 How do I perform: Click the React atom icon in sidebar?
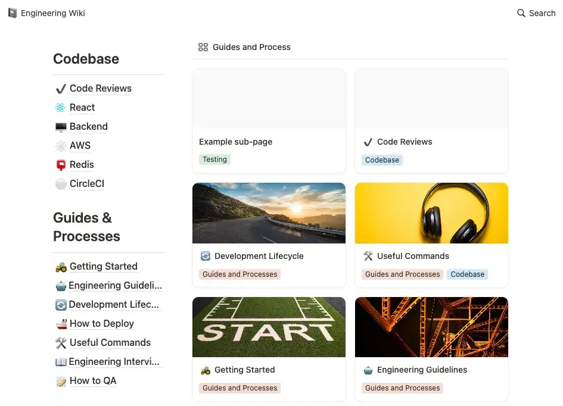pyautogui.click(x=60, y=108)
